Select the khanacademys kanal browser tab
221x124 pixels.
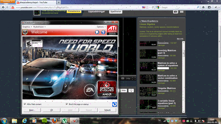(x=36, y=2)
